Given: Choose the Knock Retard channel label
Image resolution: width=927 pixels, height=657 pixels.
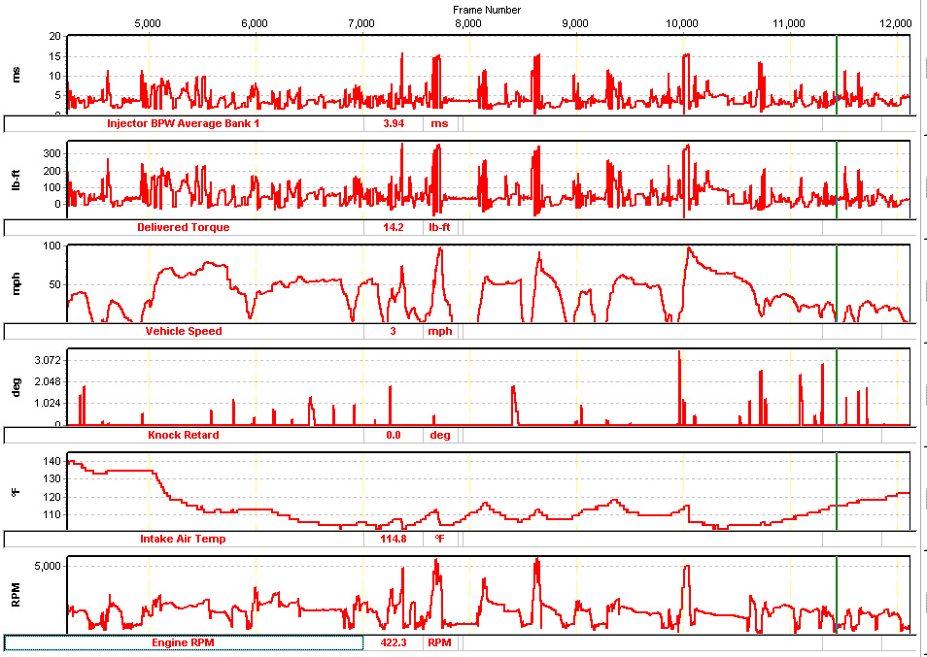Looking at the screenshot, I should point(184,435).
